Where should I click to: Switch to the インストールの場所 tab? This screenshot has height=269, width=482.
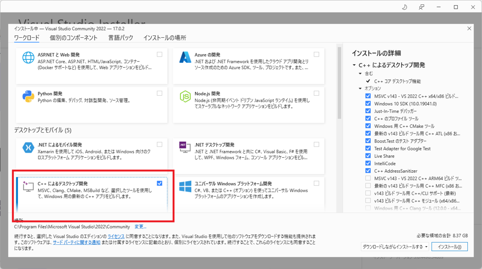click(165, 38)
